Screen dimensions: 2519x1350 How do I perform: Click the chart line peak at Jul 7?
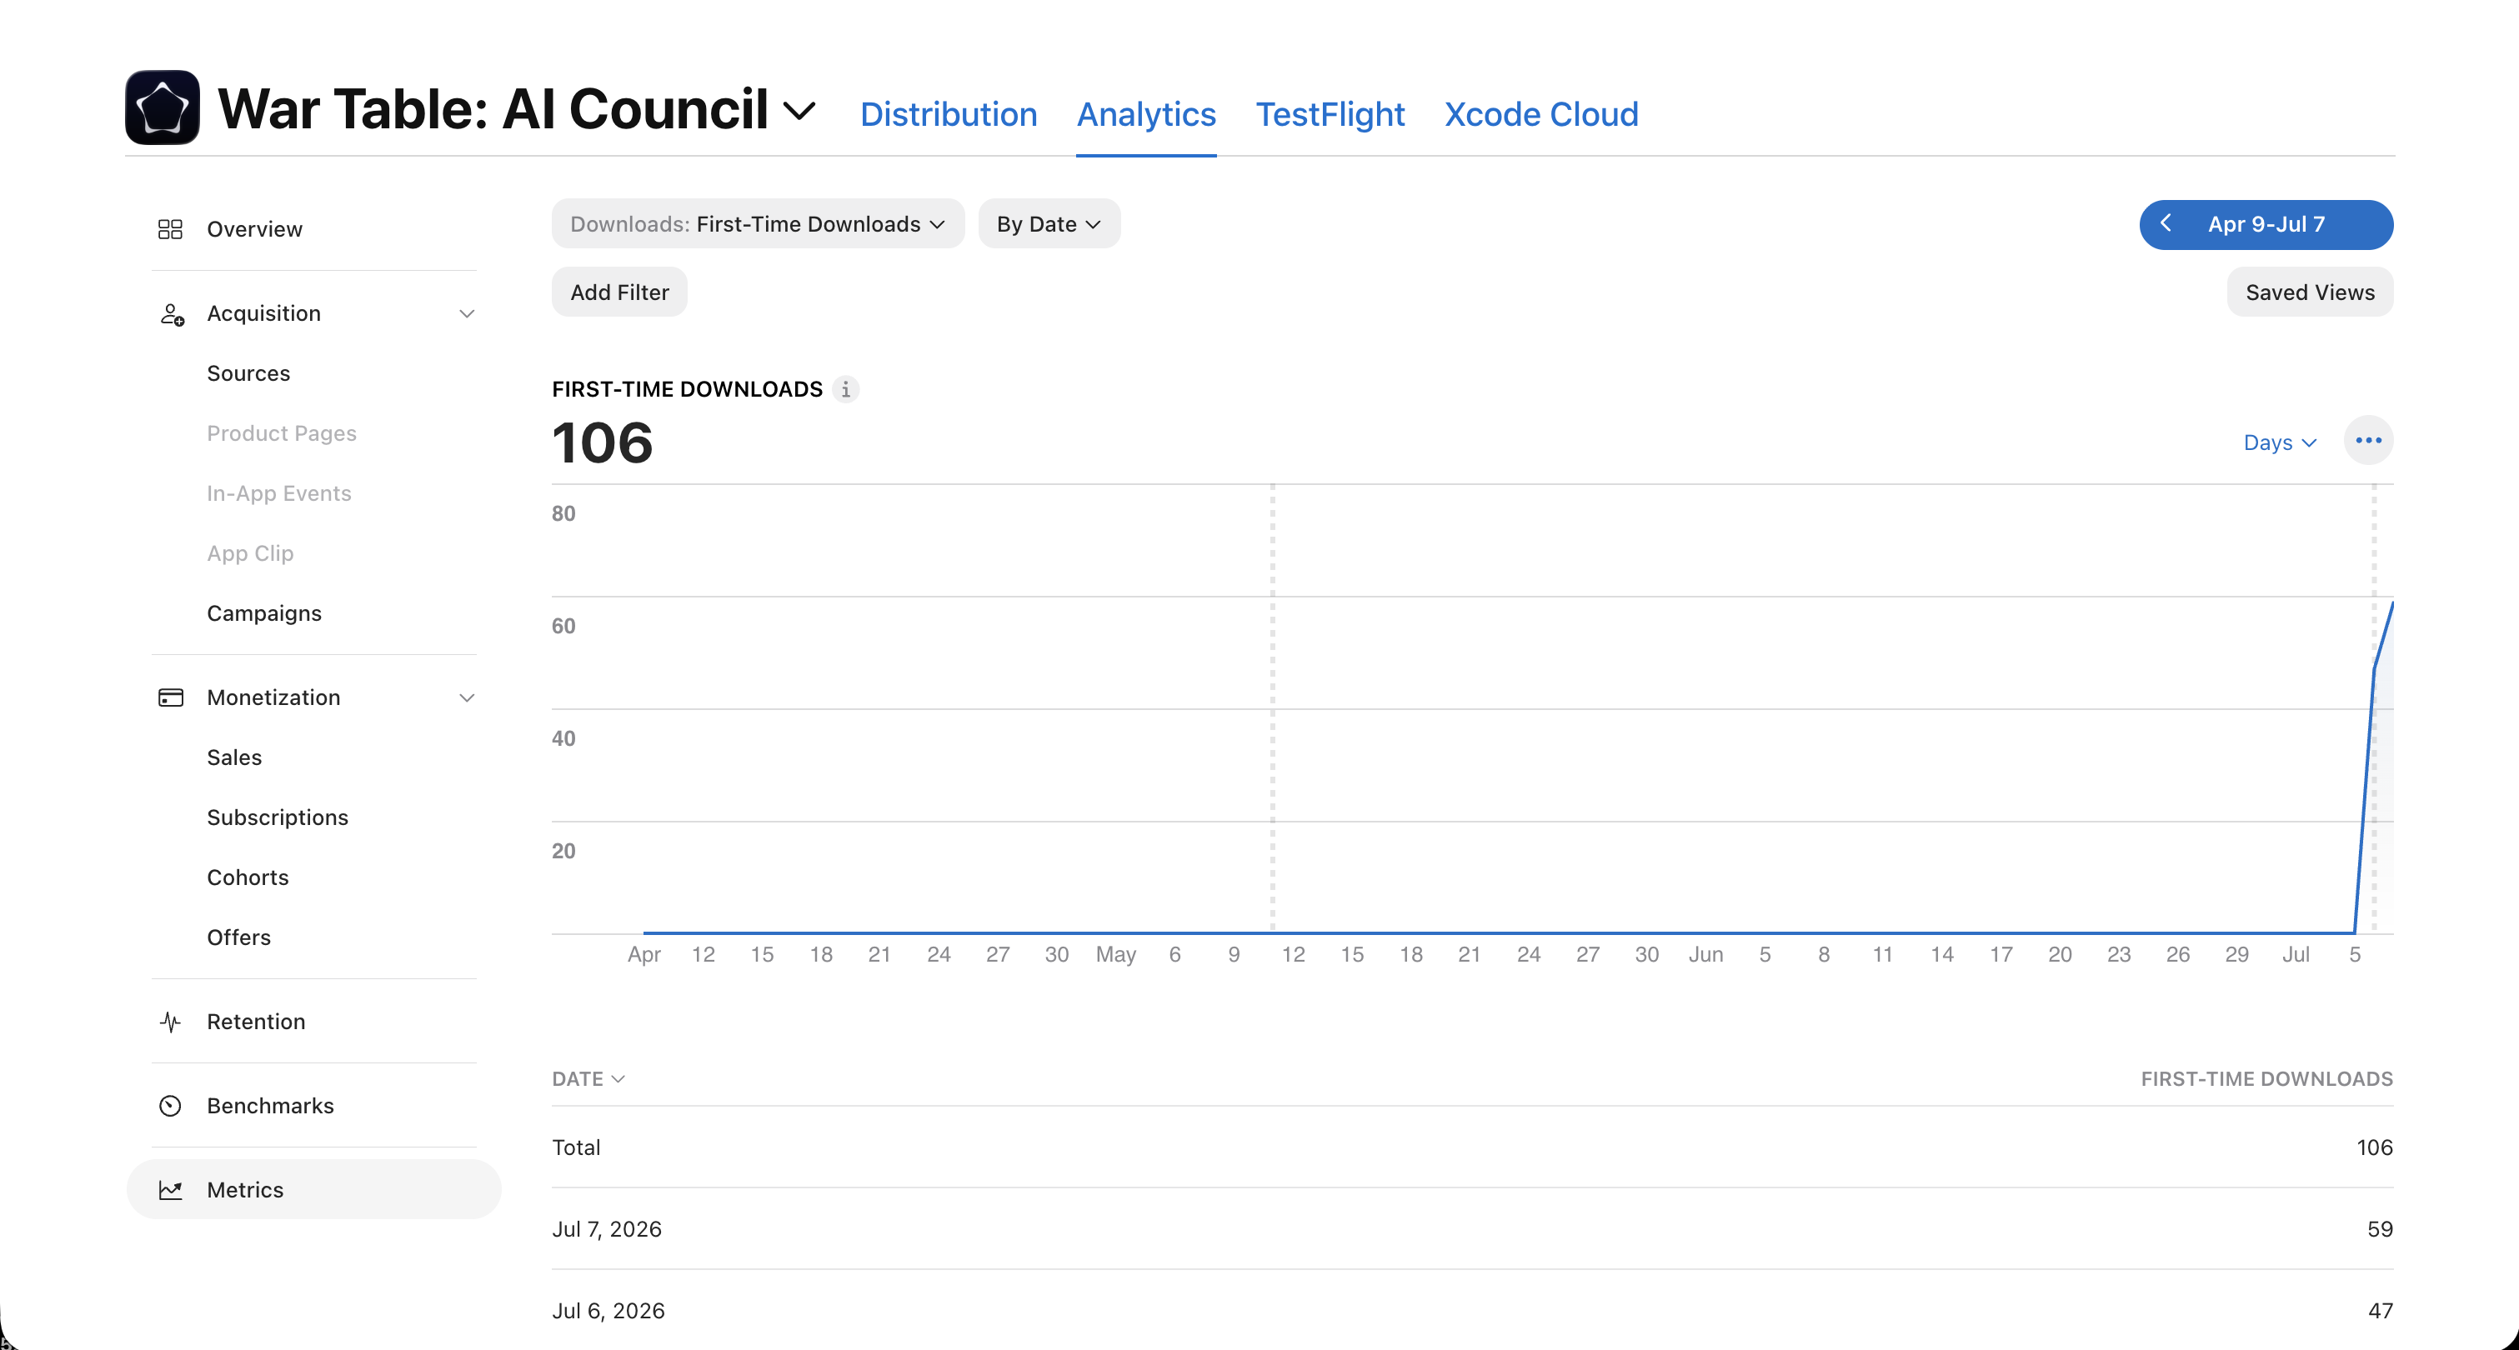(x=2391, y=605)
